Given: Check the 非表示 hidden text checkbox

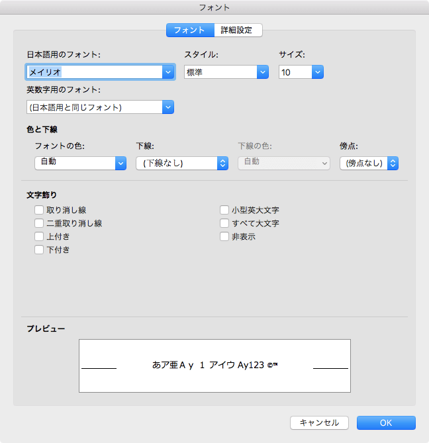Looking at the screenshot, I should tap(224, 237).
